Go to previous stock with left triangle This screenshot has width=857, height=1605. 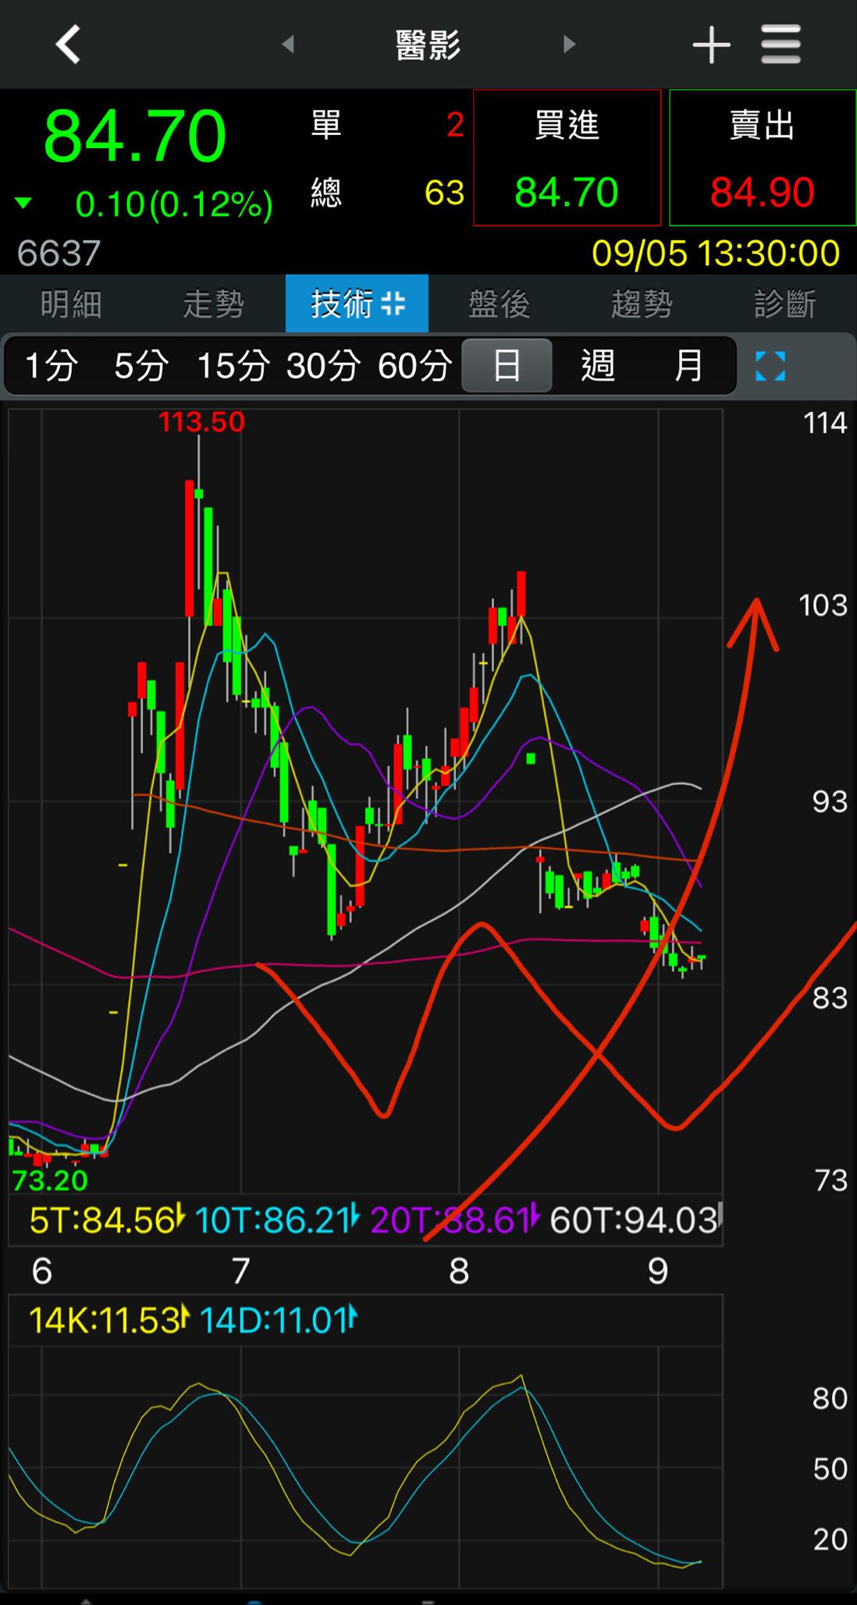(x=288, y=44)
